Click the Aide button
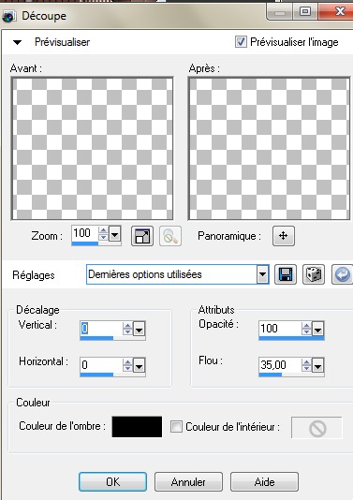 264,482
